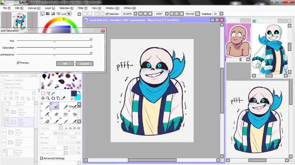Show the HSV slider panel icon
This screenshot has width=295, height=165.
[x=53, y=14]
